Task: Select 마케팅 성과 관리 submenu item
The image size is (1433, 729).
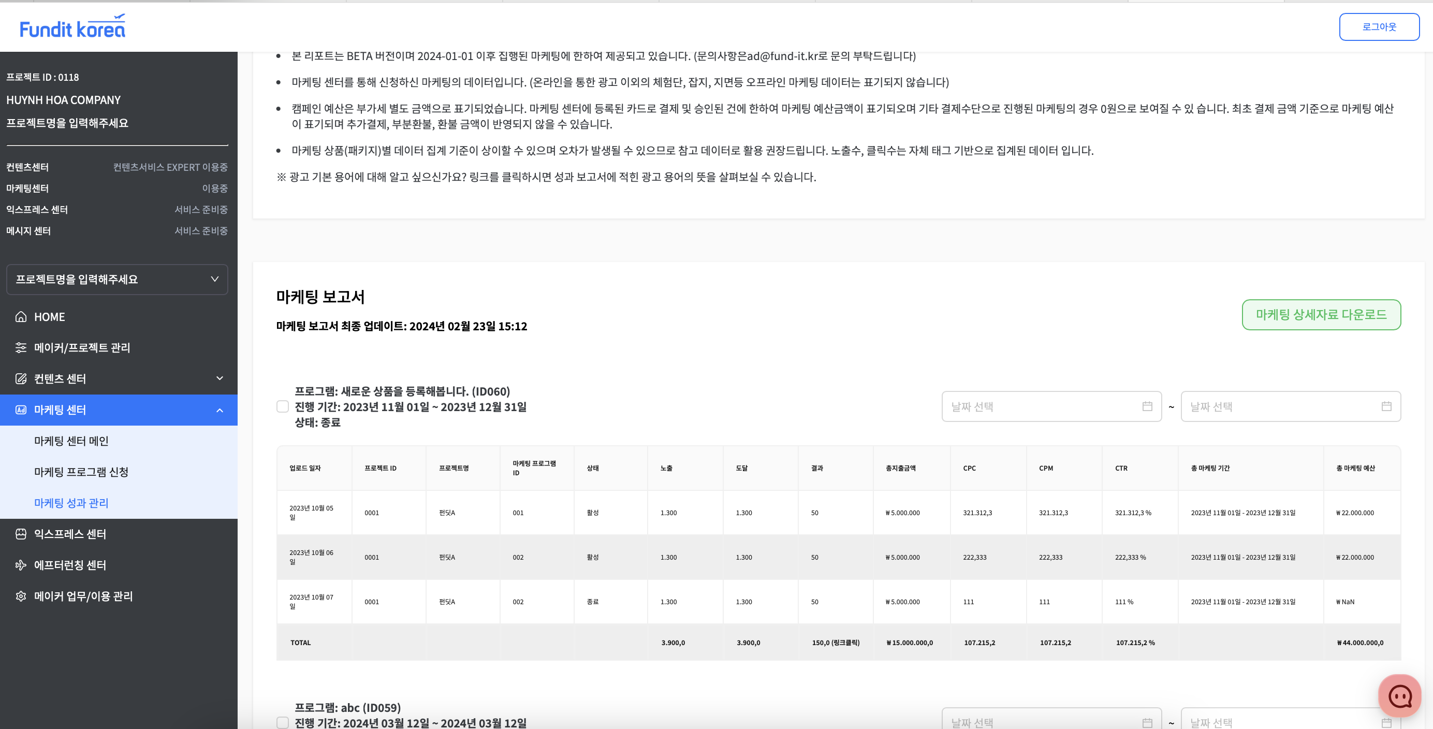Action: point(71,503)
